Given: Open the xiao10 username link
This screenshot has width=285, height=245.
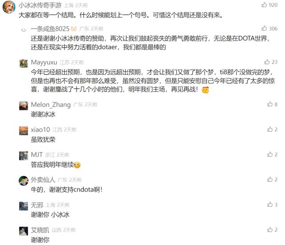Looking at the screenshot, I should point(41,130).
